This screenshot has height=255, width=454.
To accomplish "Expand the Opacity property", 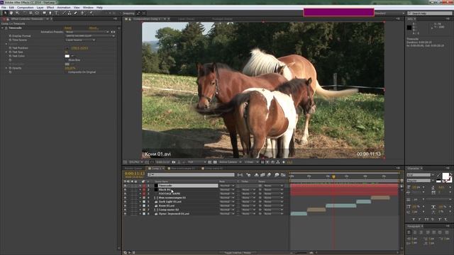I will [x=6, y=68].
